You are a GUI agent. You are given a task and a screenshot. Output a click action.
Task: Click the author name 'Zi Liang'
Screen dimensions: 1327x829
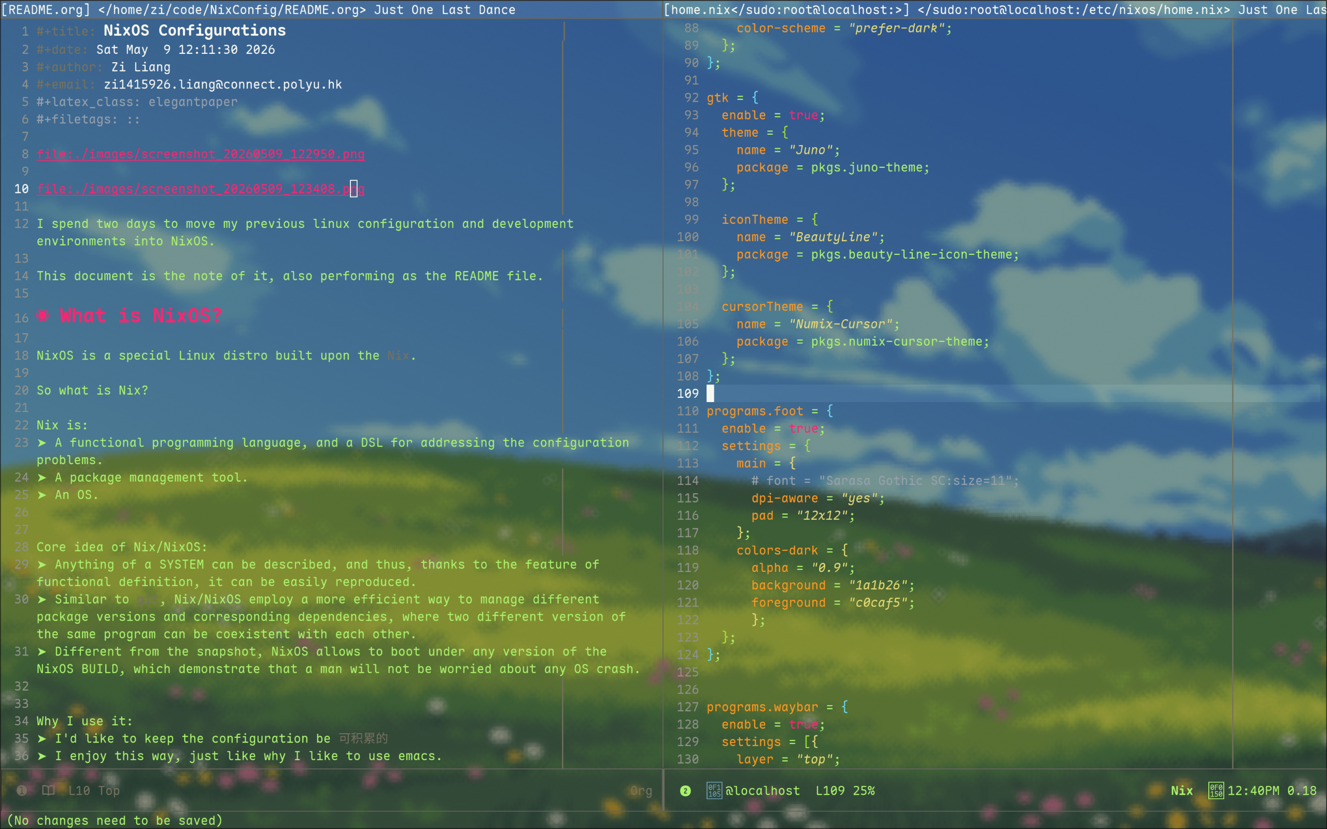coord(141,67)
